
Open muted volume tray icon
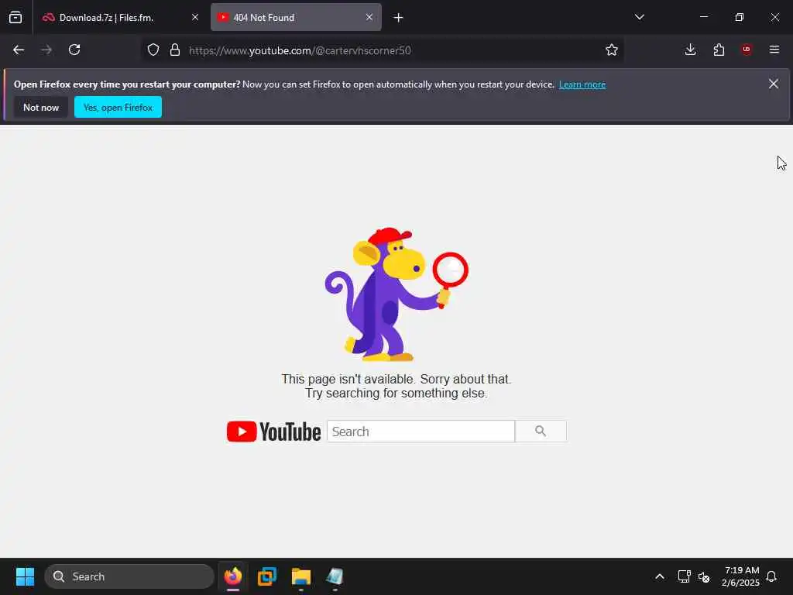704,576
